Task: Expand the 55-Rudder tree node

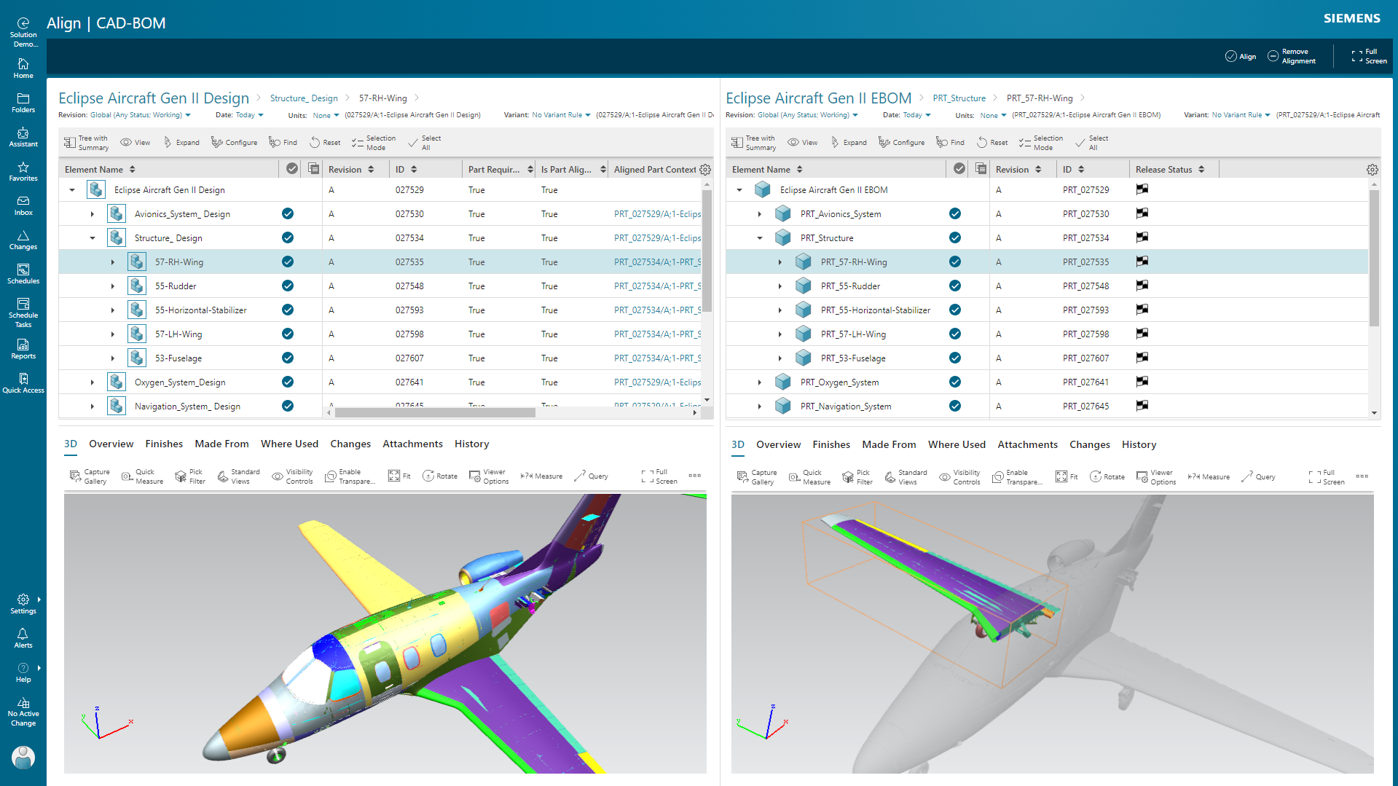Action: (113, 286)
